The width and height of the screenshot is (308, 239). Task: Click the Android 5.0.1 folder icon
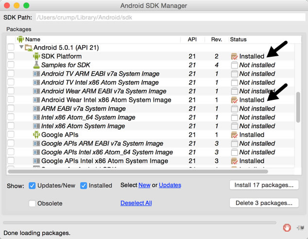pos(29,48)
